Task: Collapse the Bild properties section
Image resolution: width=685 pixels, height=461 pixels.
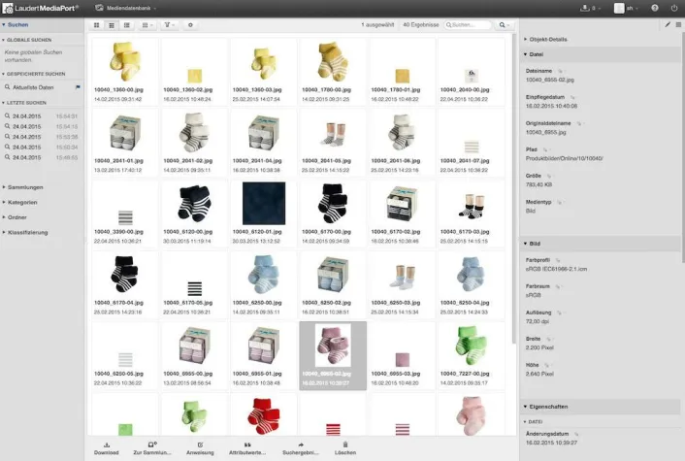Action: (536, 243)
